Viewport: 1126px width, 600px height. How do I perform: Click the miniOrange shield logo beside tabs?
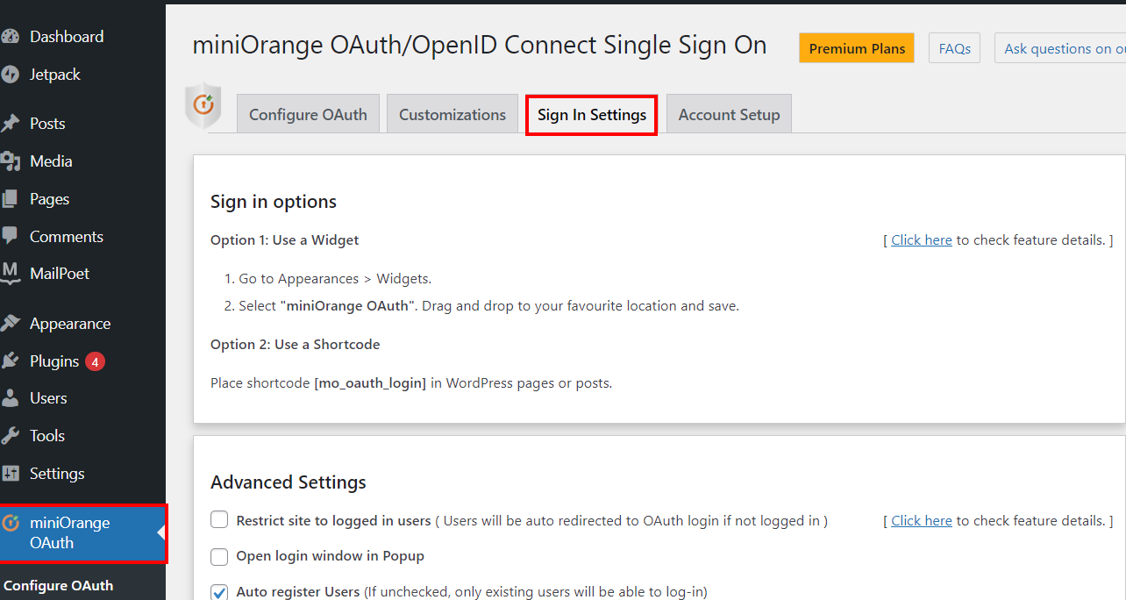point(203,106)
